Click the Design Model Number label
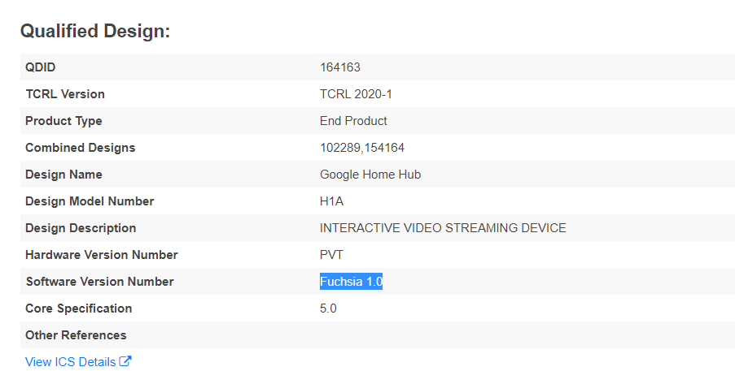 point(90,201)
